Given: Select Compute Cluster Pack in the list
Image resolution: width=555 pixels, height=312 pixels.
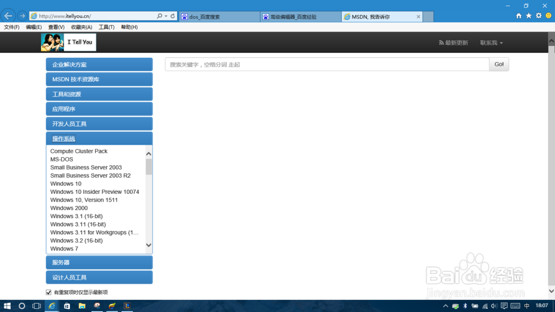Looking at the screenshot, I should [79, 151].
